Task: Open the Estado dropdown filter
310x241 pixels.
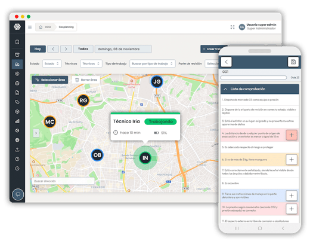Action: (x=52, y=63)
